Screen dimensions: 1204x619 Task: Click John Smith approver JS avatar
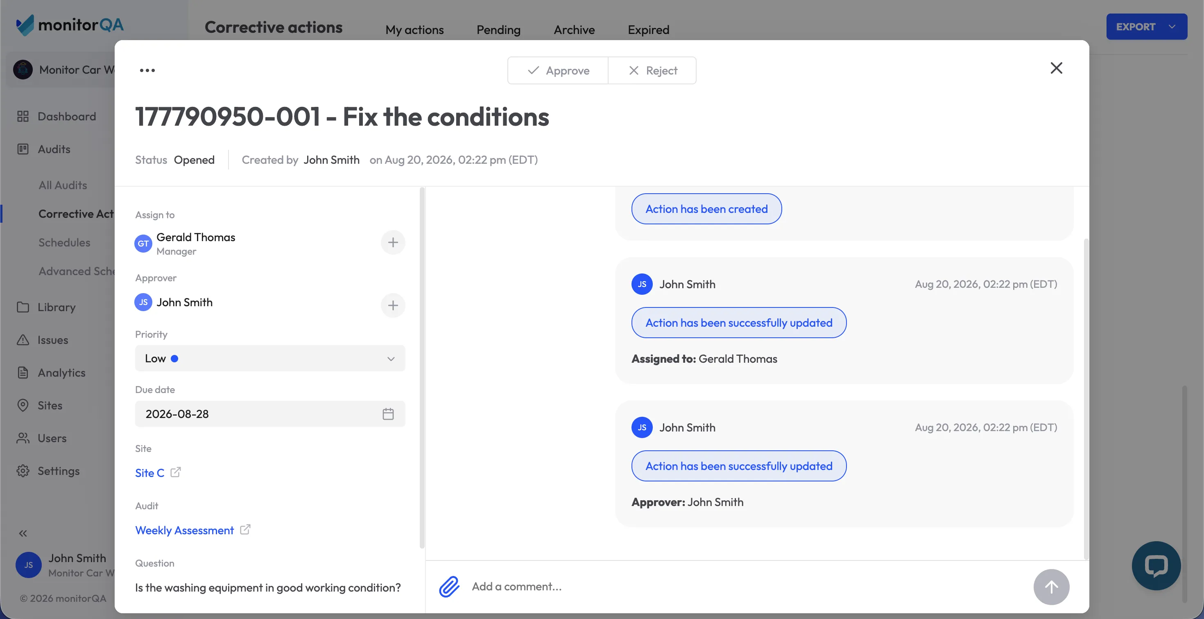[x=143, y=302]
